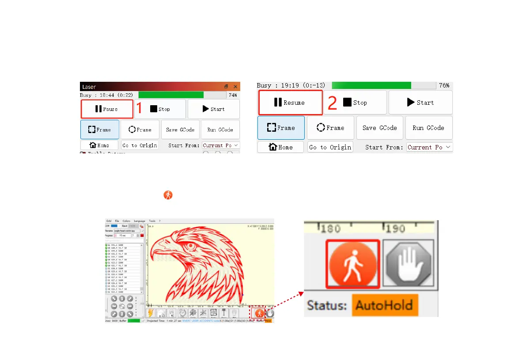
Task: Jog down-left with the diagonal arrow
Action: tap(114, 314)
